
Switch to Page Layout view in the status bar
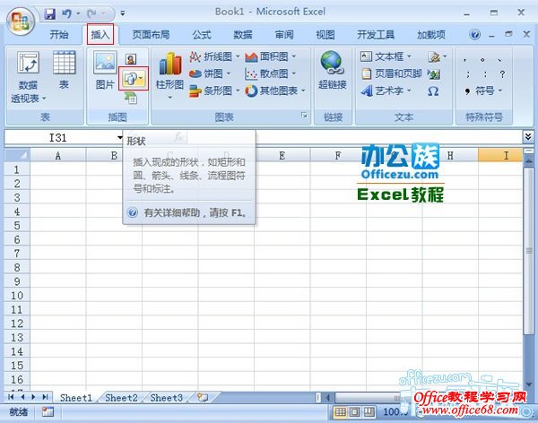[x=354, y=411]
